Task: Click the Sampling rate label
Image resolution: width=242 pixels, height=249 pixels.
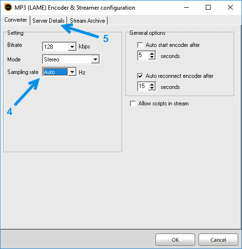Action: (x=23, y=72)
